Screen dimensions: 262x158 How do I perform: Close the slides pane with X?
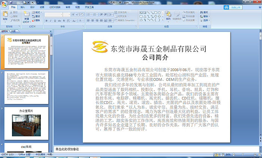(x=50, y=31)
